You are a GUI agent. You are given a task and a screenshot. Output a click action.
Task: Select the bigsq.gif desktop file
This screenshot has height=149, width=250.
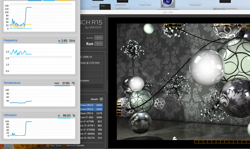coord(195,4)
